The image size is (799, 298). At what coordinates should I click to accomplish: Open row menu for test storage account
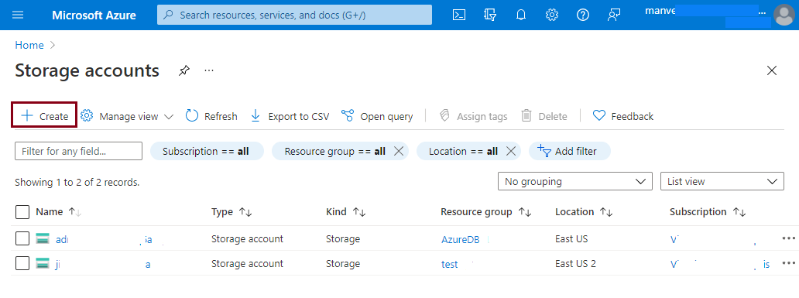[788, 263]
